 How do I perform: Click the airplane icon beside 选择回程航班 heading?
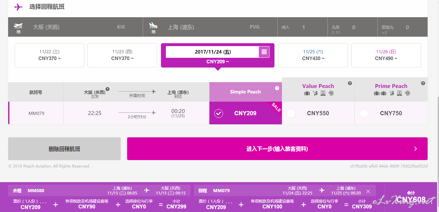coord(19,7)
